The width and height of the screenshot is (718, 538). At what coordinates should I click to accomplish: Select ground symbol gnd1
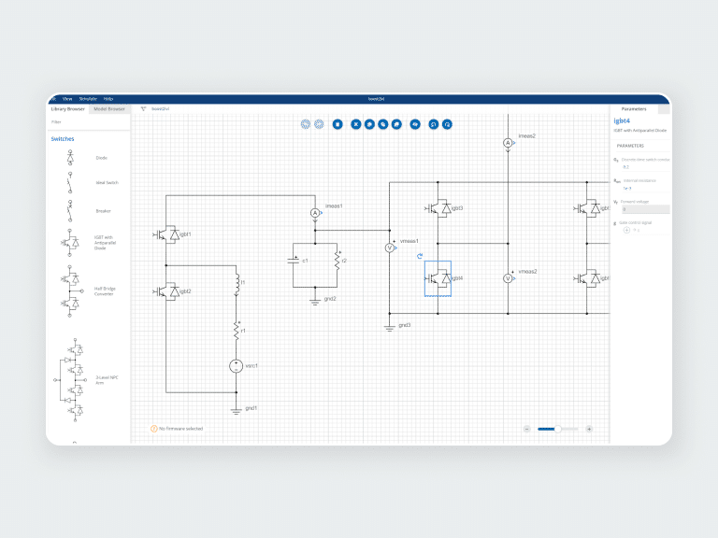(237, 410)
